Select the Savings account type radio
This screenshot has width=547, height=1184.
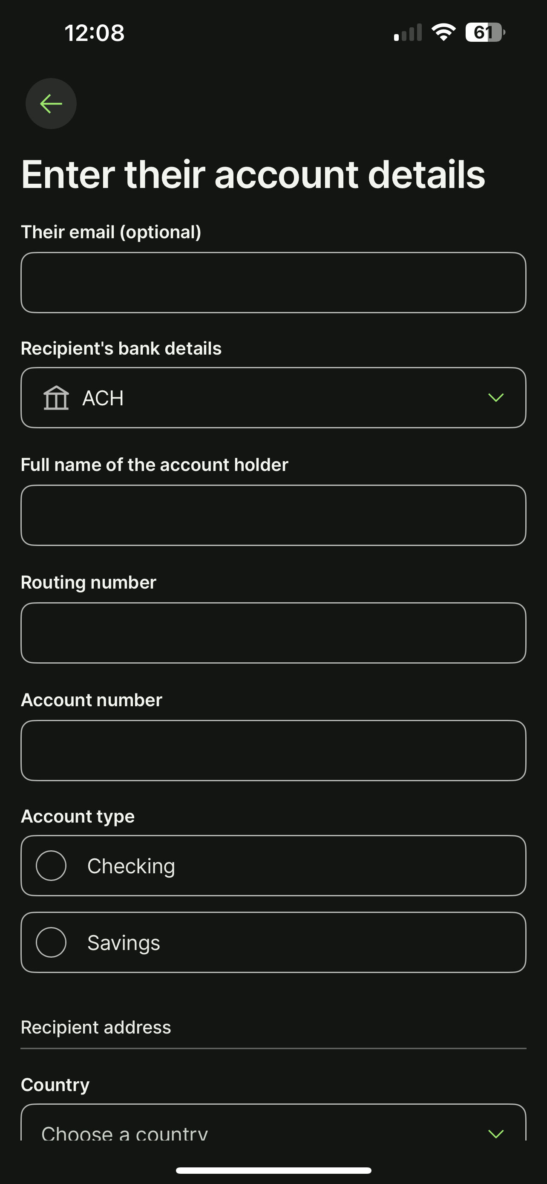click(51, 942)
